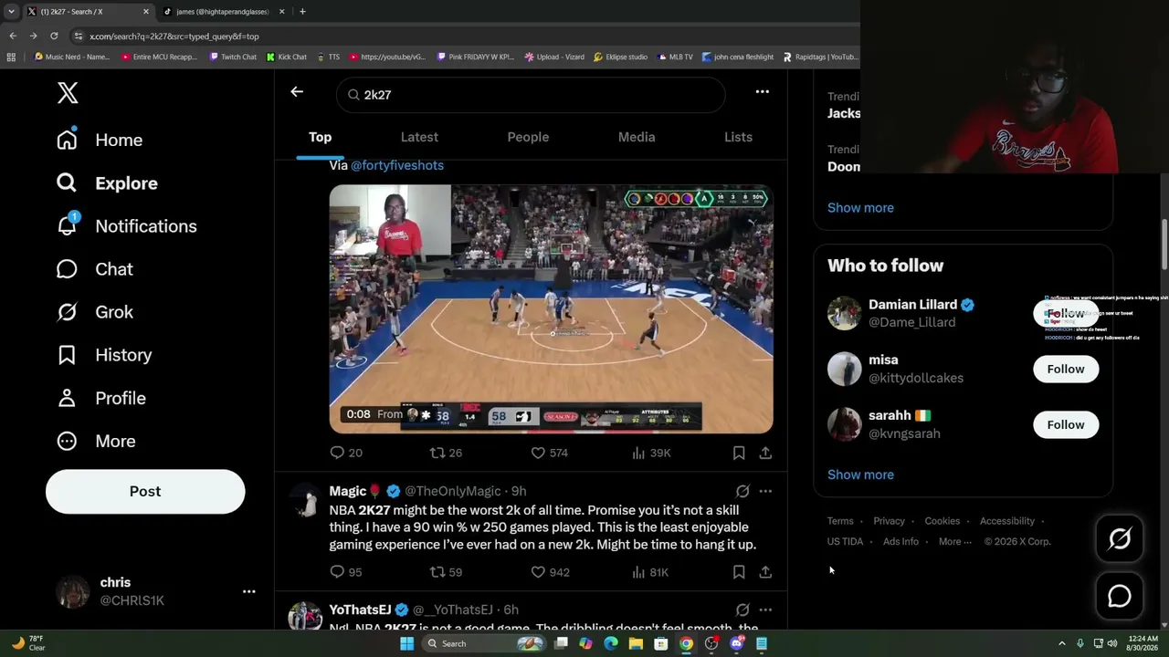Switch to the Lists tab

(x=738, y=137)
